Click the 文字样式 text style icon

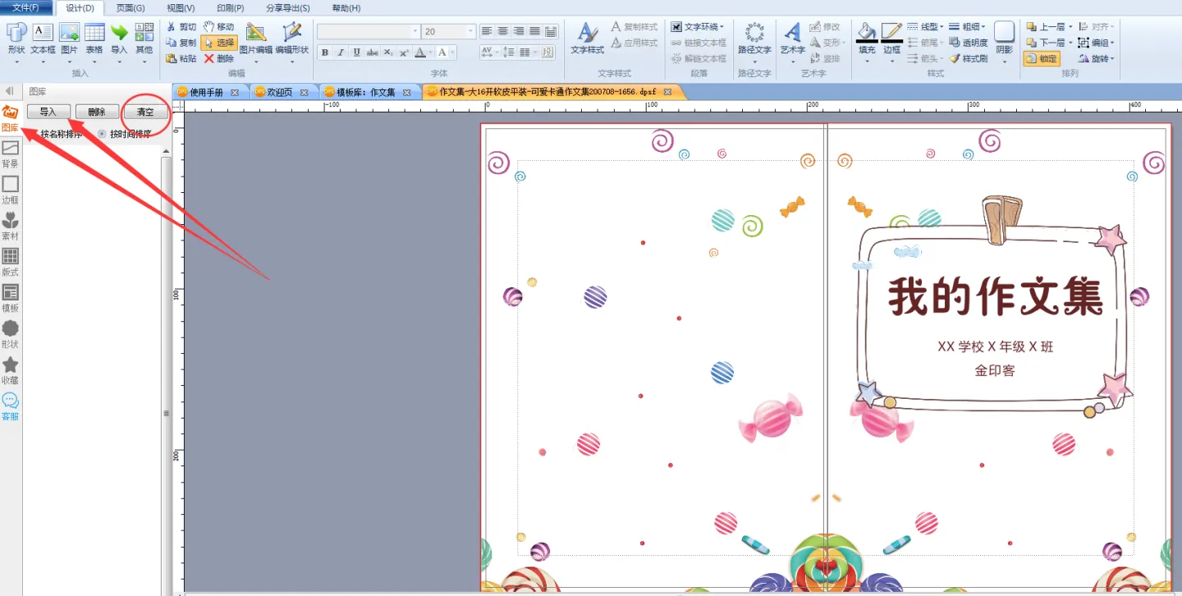pyautogui.click(x=588, y=39)
